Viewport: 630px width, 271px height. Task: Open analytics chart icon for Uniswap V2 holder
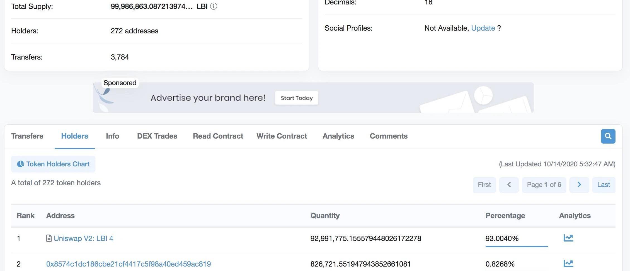pyautogui.click(x=568, y=238)
